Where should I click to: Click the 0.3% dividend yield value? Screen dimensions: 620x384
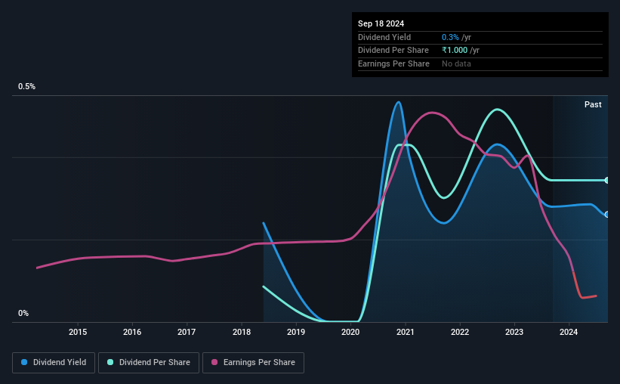pyautogui.click(x=450, y=37)
